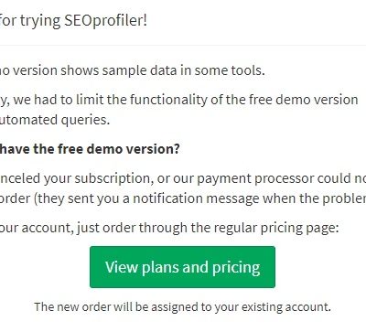Click the 'they sent you a notification message' line

click(183, 198)
